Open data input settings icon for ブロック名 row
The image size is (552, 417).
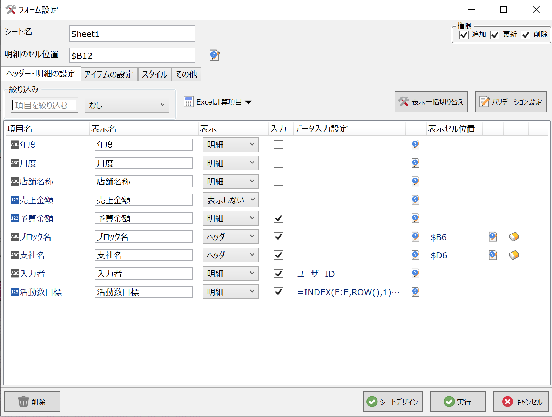[416, 237]
